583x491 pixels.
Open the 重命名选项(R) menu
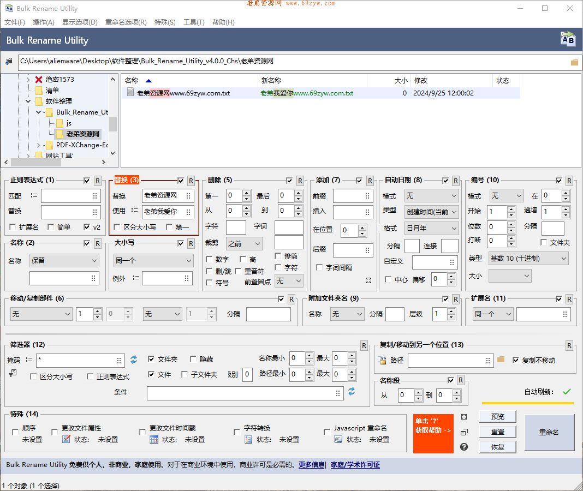tap(126, 22)
